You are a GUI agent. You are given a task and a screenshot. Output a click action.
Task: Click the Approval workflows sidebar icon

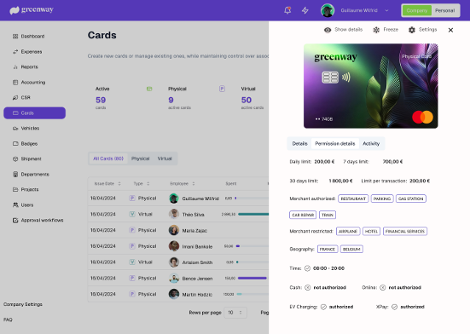pos(15,221)
